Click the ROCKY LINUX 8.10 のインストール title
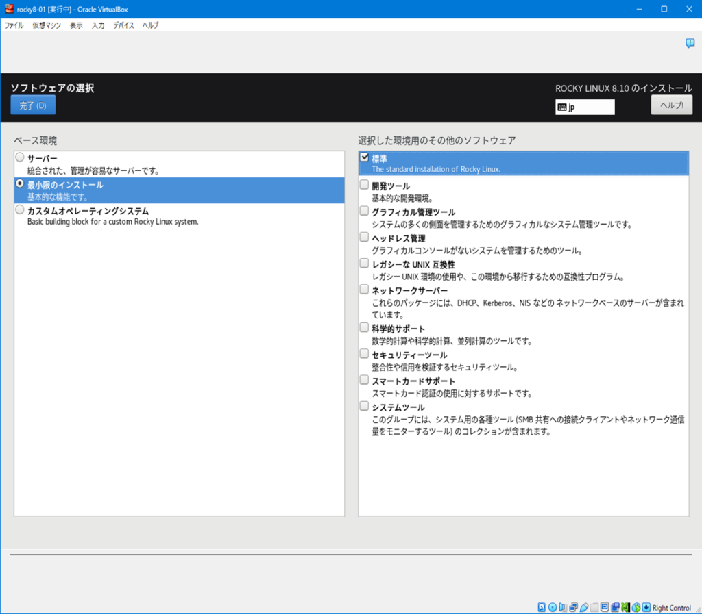 pyautogui.click(x=624, y=88)
